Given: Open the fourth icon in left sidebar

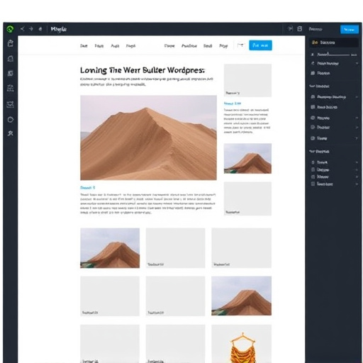Looking at the screenshot, I should tap(11, 88).
